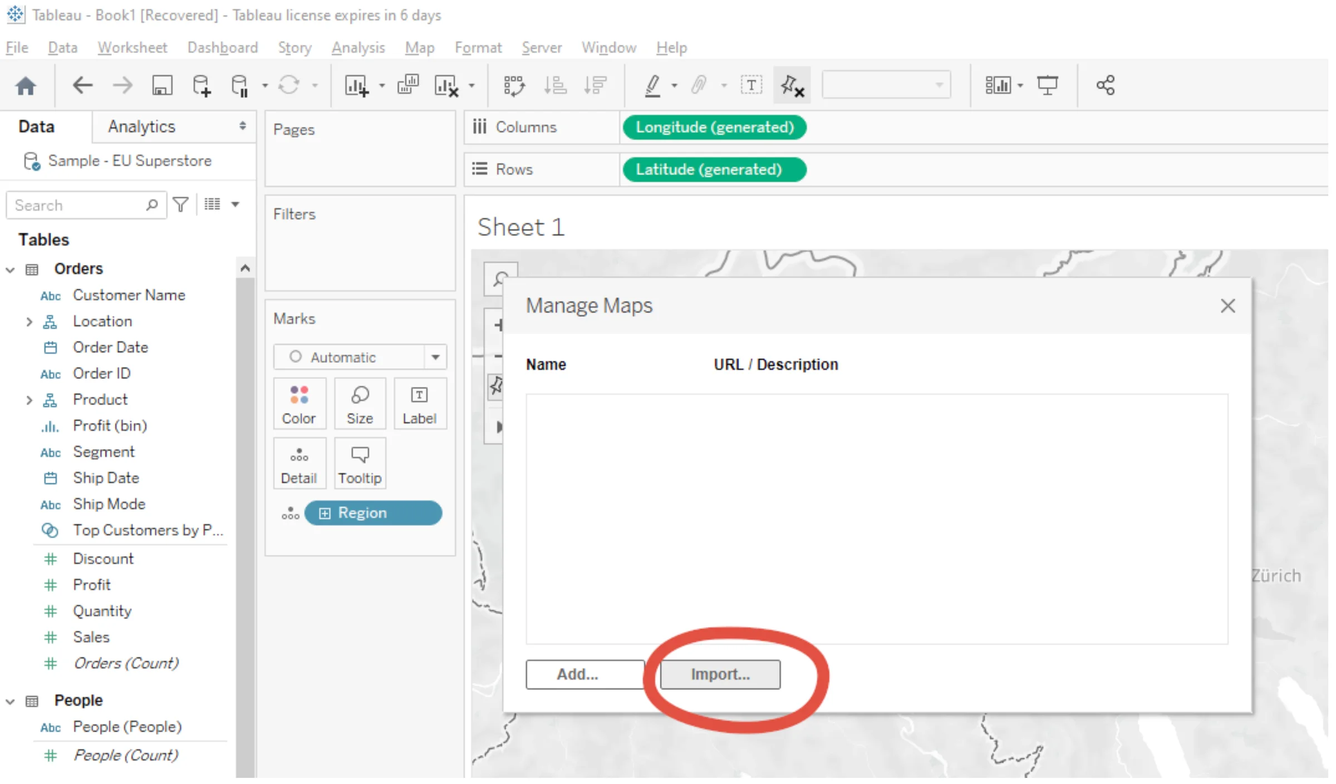1336x784 pixels.
Task: Switch to the Analytics tab
Action: pyautogui.click(x=141, y=127)
